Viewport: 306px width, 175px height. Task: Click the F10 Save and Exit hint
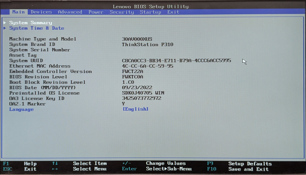point(238,169)
